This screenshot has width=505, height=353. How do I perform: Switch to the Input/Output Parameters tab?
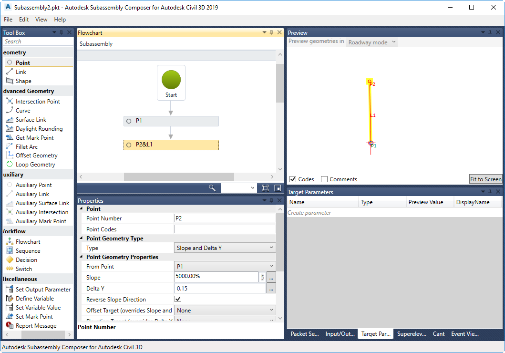[x=340, y=334]
